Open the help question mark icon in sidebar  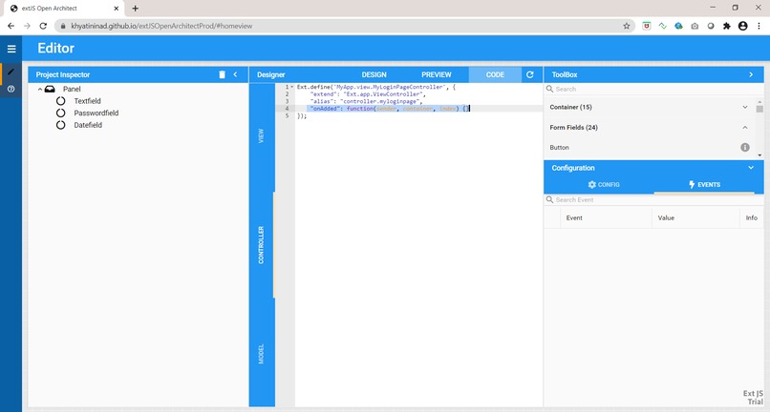[x=11, y=89]
